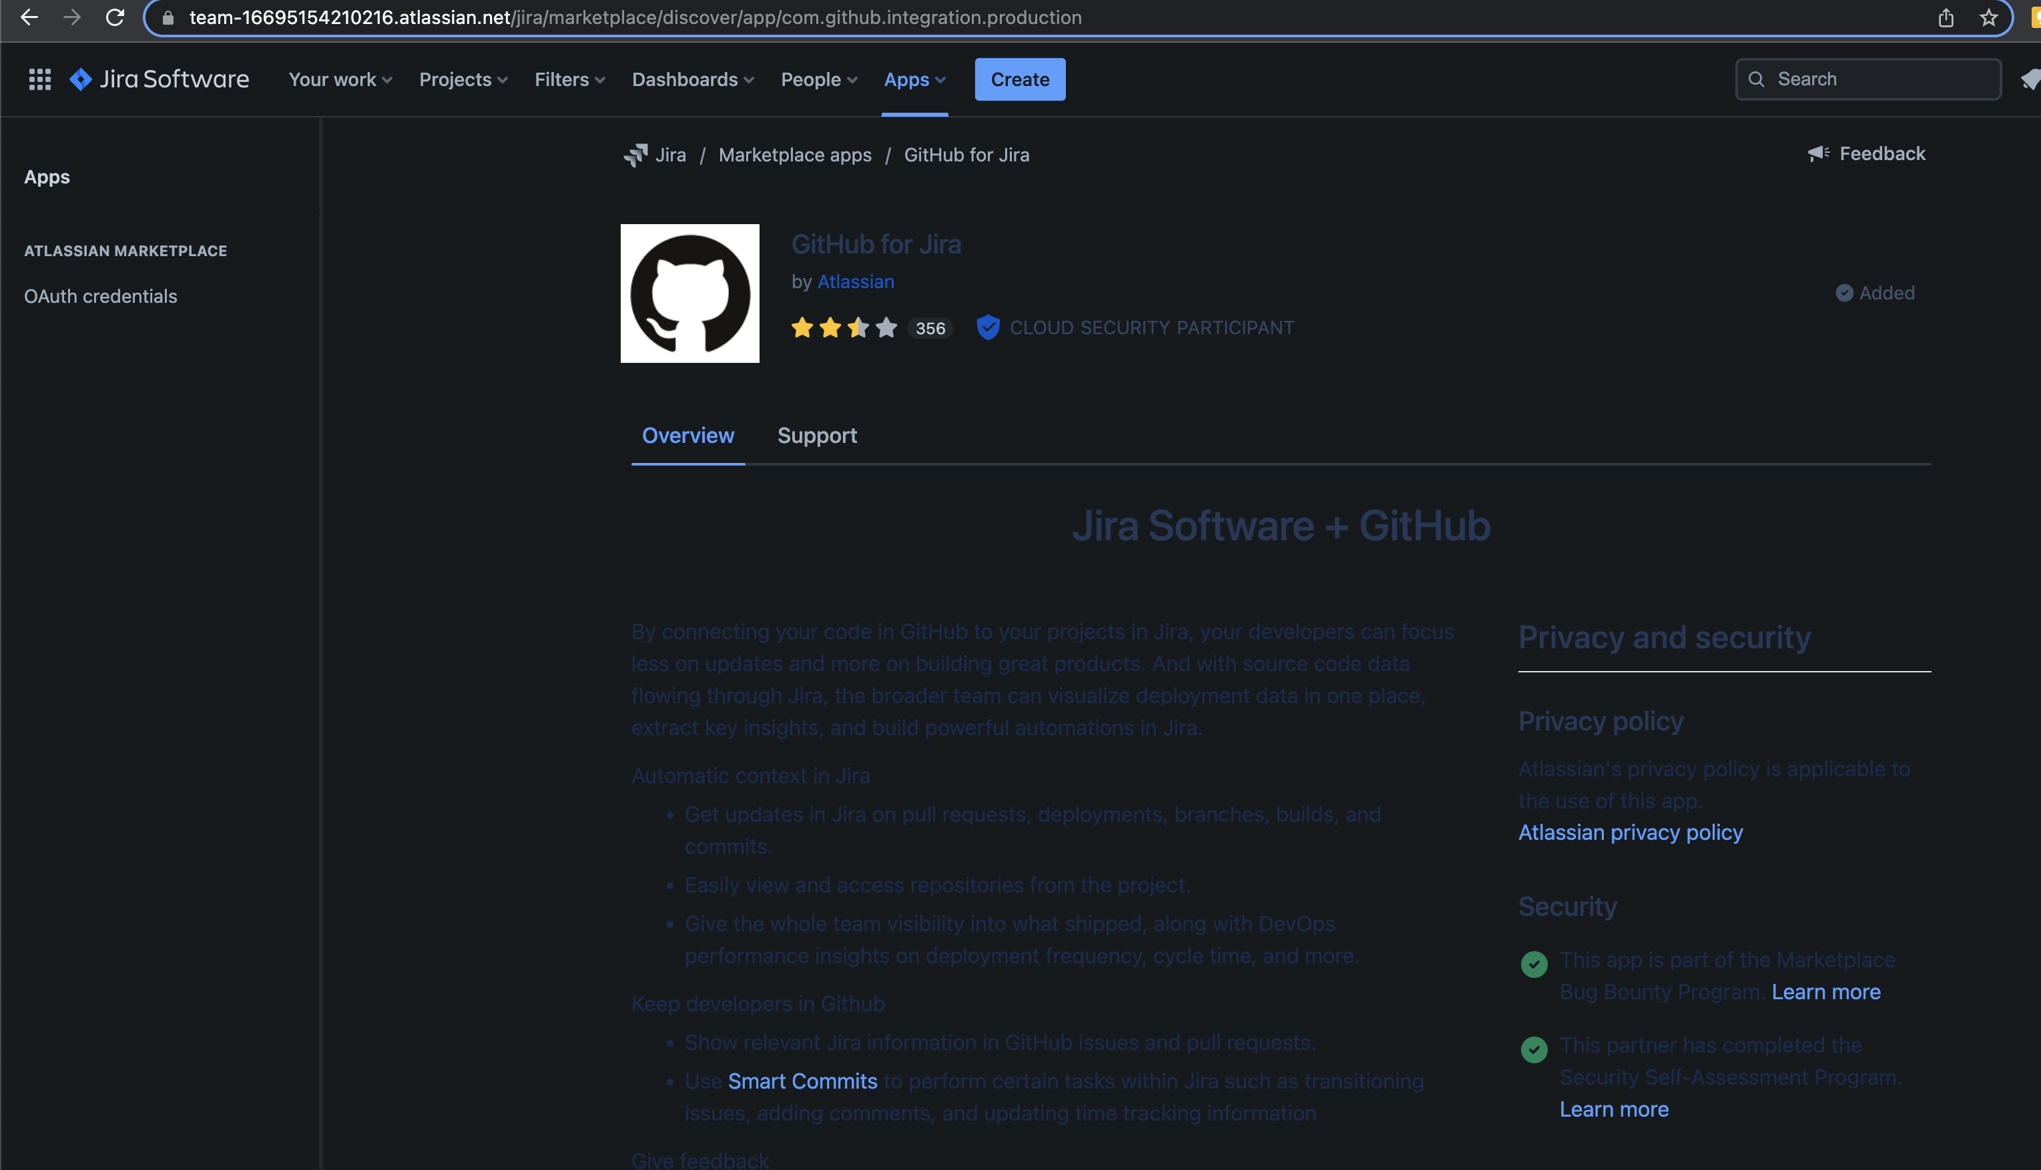The width and height of the screenshot is (2041, 1170).
Task: Open the Dashboards dropdown
Action: click(692, 79)
